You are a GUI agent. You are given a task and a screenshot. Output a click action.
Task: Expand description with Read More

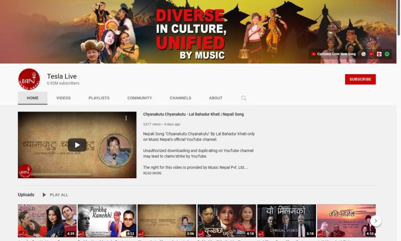click(x=152, y=174)
